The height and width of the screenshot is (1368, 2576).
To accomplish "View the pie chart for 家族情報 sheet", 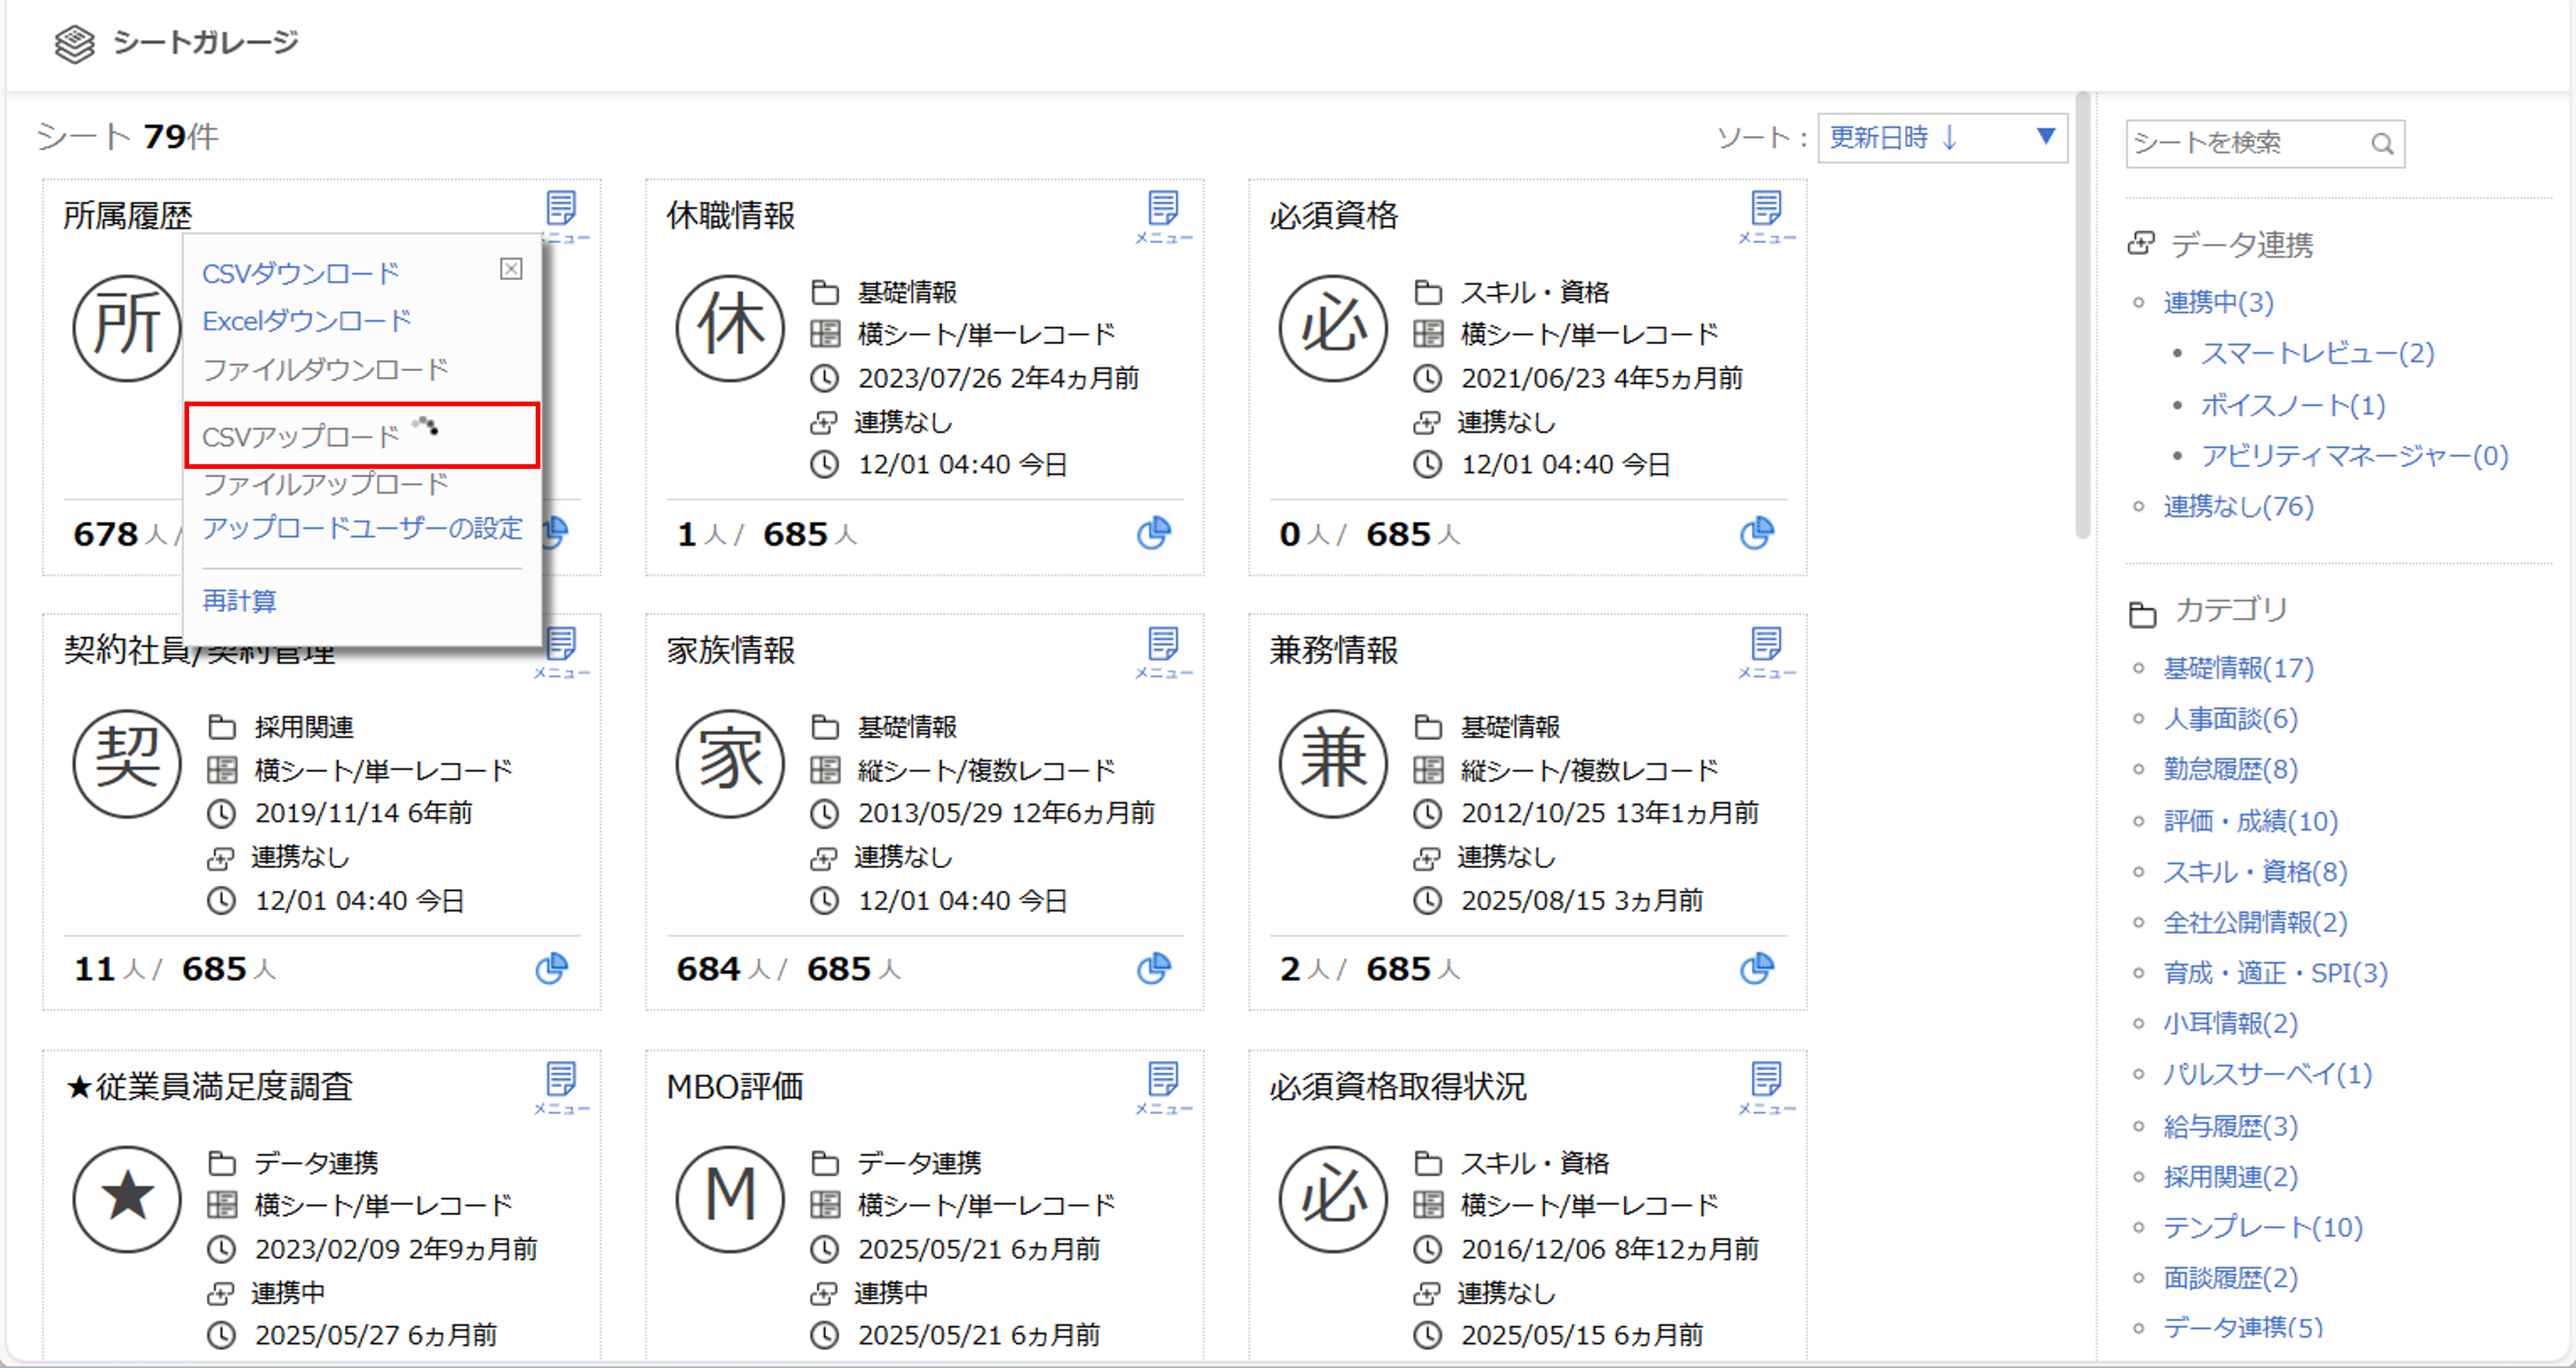I will [x=1155, y=968].
